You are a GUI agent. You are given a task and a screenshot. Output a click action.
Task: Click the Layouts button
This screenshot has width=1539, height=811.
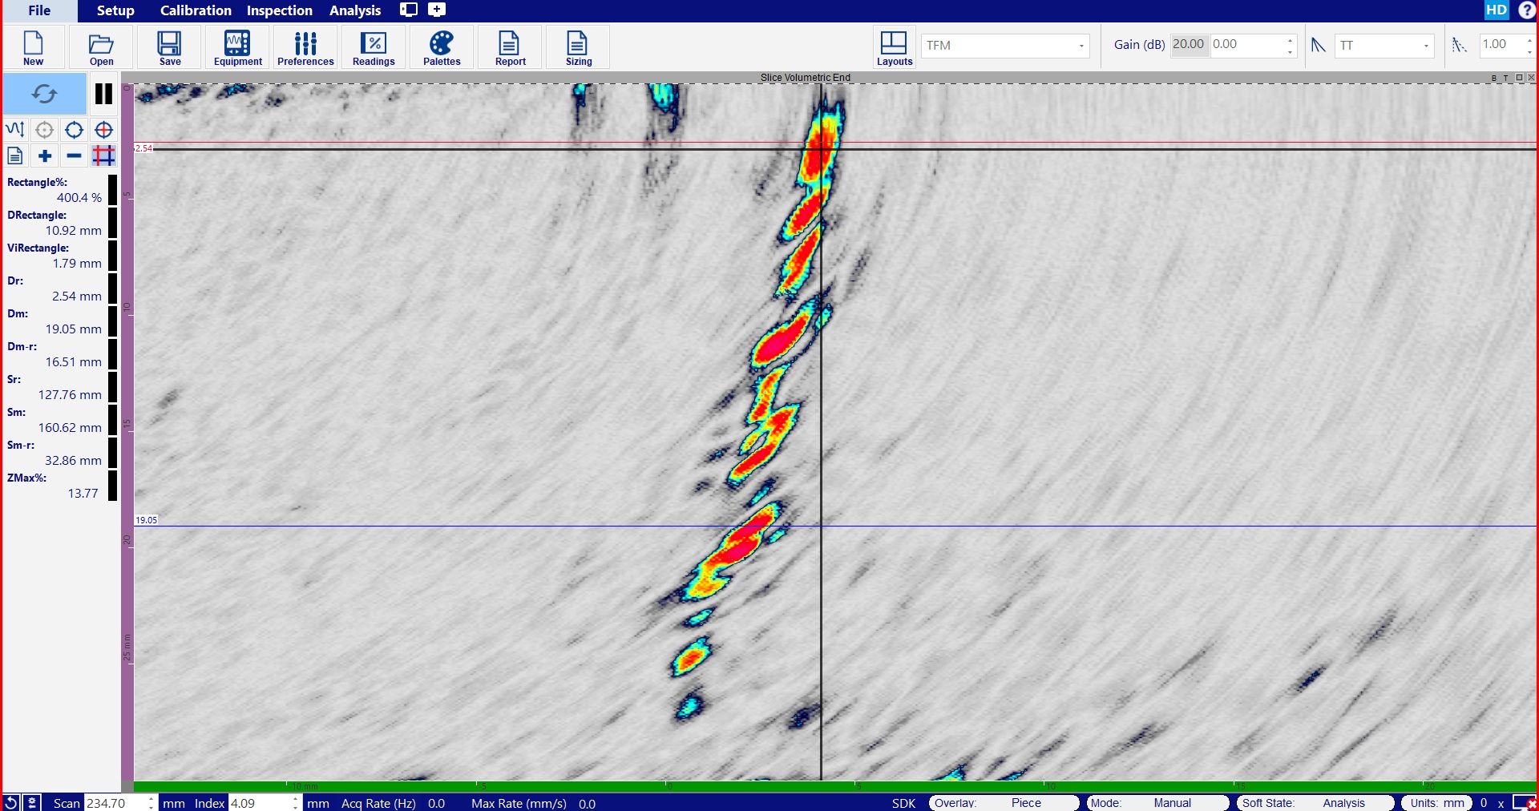click(894, 48)
